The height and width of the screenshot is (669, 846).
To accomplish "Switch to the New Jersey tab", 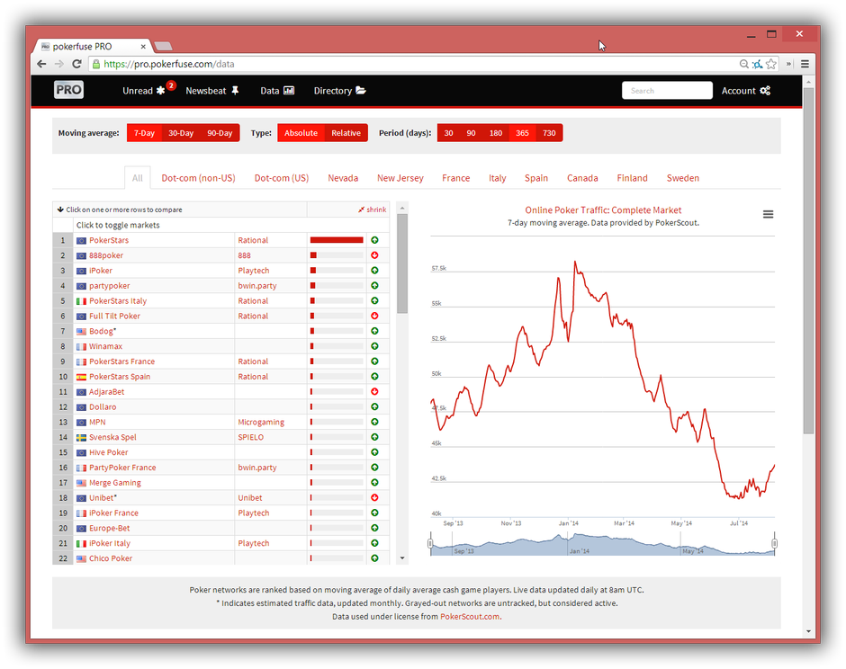I will pos(400,178).
